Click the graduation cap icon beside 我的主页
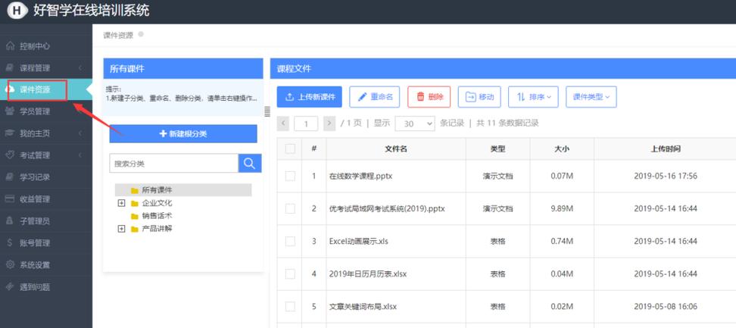Viewport: 736px width, 328px height. [x=10, y=133]
